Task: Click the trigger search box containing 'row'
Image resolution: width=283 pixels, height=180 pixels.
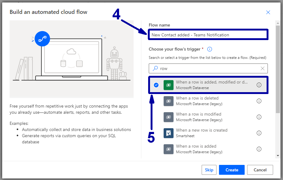Action: point(208,68)
